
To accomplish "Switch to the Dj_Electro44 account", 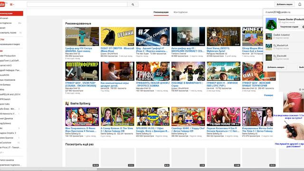I will point(284,57).
